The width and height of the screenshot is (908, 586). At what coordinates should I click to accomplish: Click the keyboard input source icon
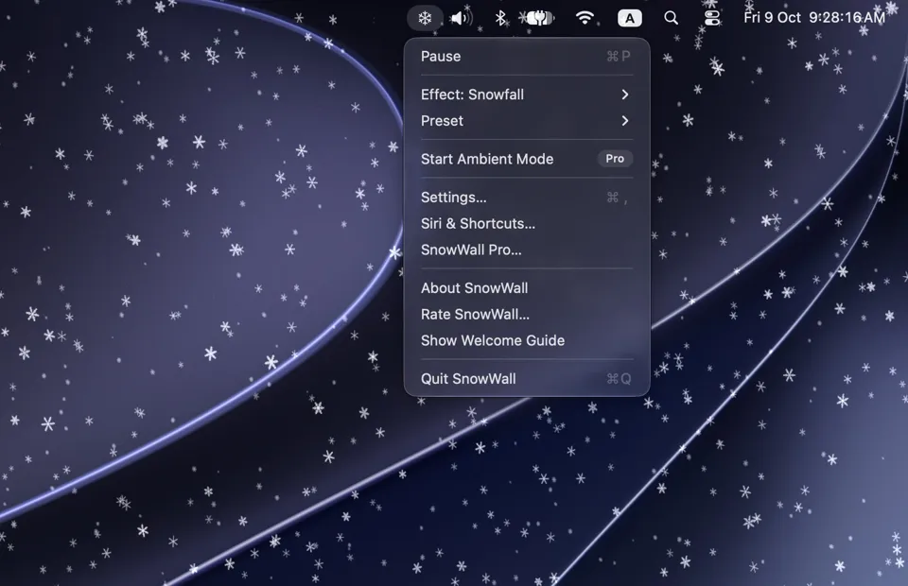(630, 18)
